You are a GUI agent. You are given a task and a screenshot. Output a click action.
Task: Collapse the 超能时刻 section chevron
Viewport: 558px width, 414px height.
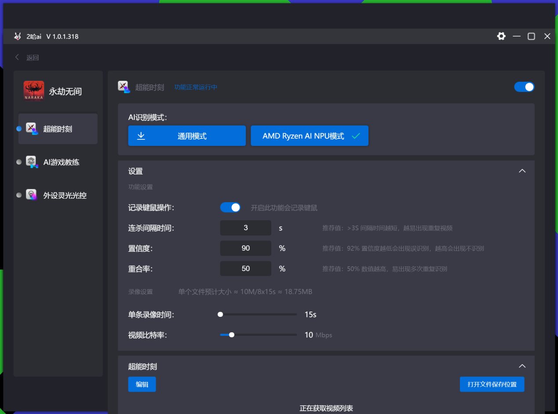522,366
